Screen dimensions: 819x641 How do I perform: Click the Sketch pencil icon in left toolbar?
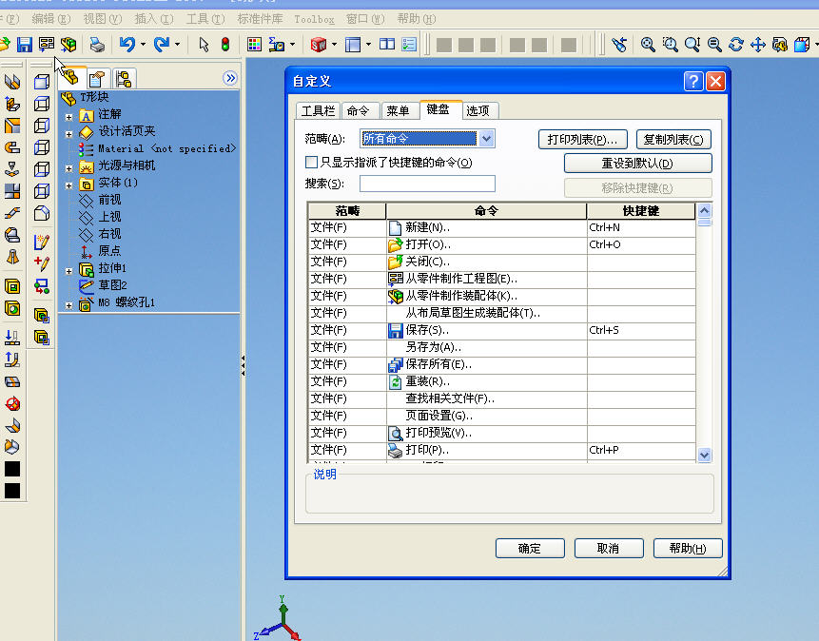(x=41, y=242)
